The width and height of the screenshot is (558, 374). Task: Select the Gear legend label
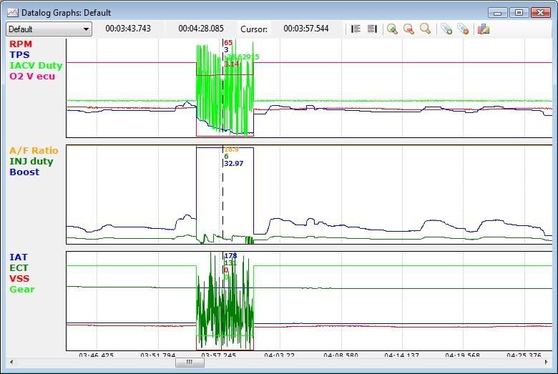[x=22, y=290]
